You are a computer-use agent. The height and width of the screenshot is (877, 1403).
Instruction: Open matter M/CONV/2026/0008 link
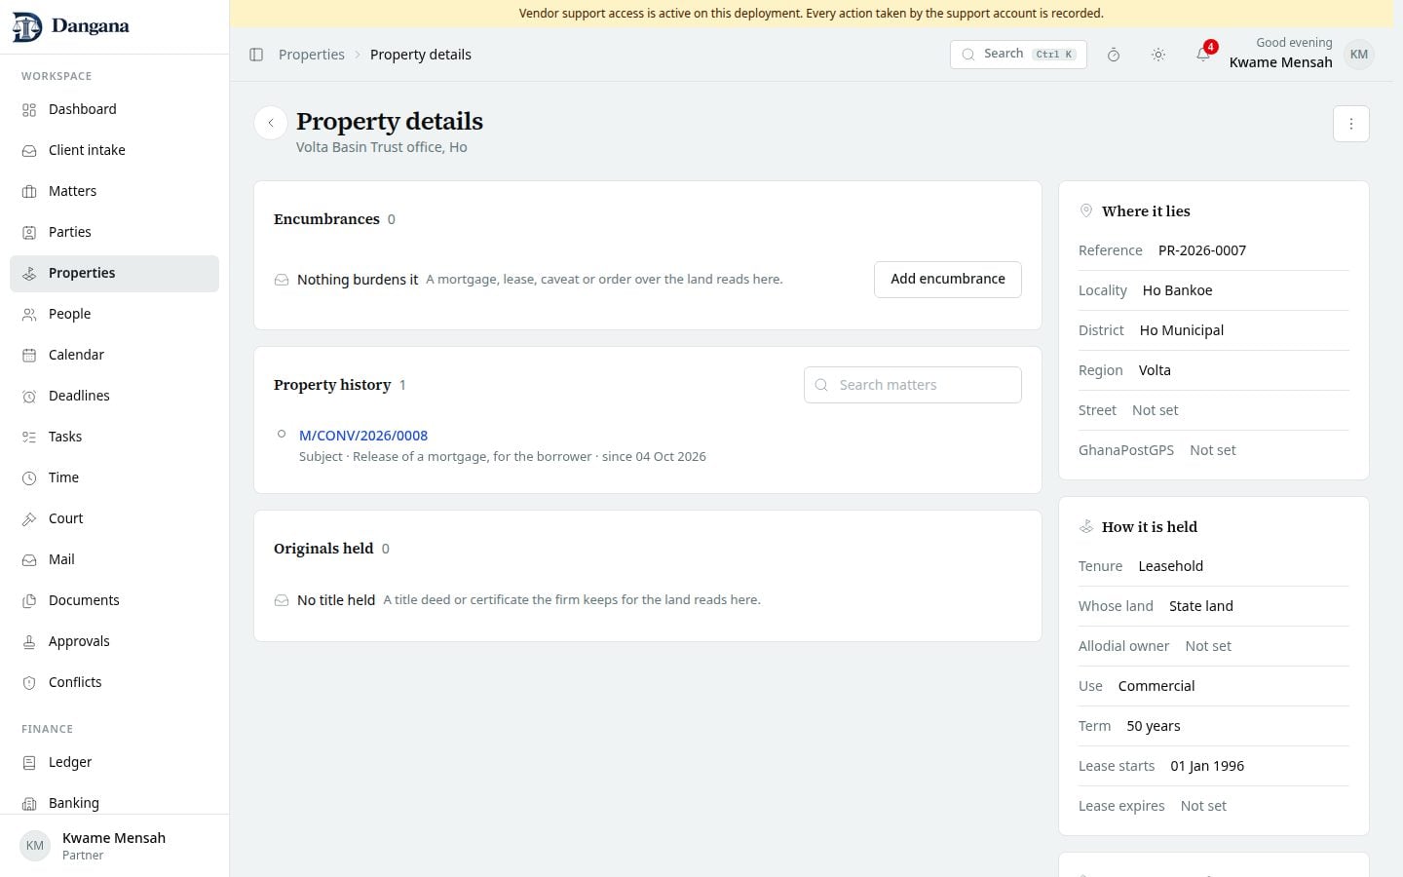(x=363, y=436)
